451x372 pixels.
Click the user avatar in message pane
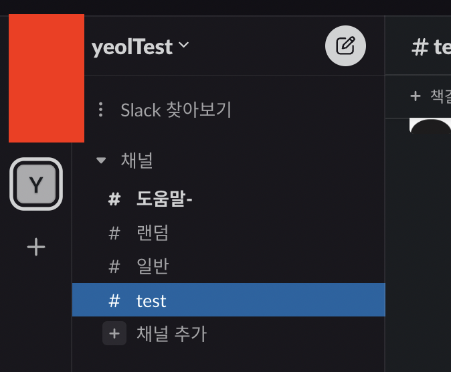[x=430, y=125]
